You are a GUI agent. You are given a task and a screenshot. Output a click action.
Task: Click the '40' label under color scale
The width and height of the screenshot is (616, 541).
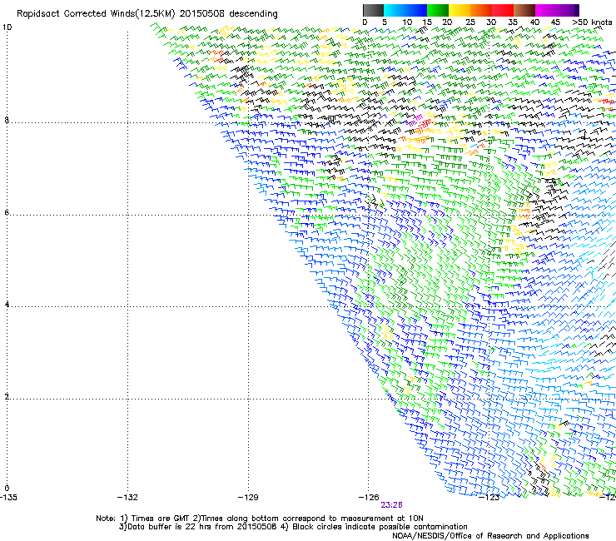(534, 22)
